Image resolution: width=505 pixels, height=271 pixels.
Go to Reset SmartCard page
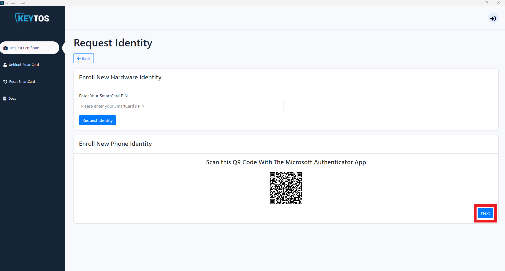click(x=19, y=81)
